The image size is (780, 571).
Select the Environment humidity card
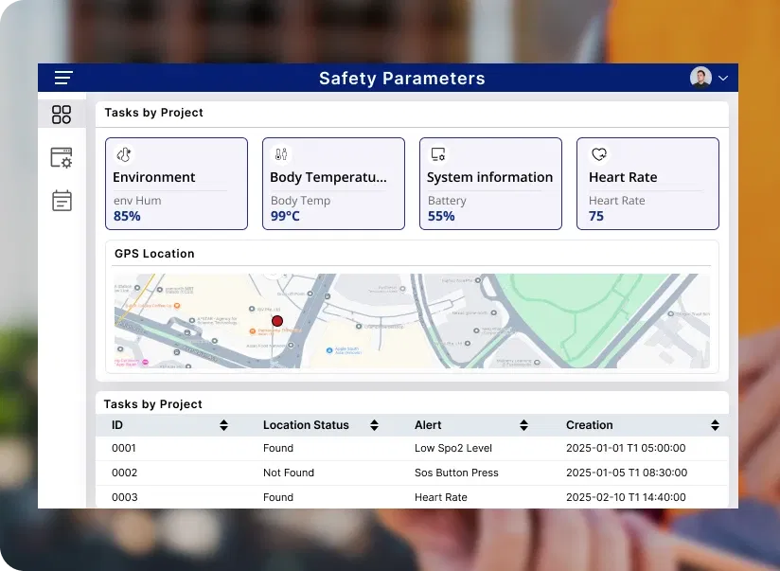(x=176, y=185)
